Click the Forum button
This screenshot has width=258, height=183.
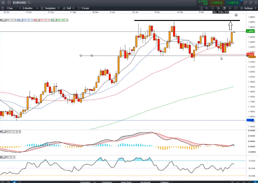pyautogui.click(x=84, y=8)
